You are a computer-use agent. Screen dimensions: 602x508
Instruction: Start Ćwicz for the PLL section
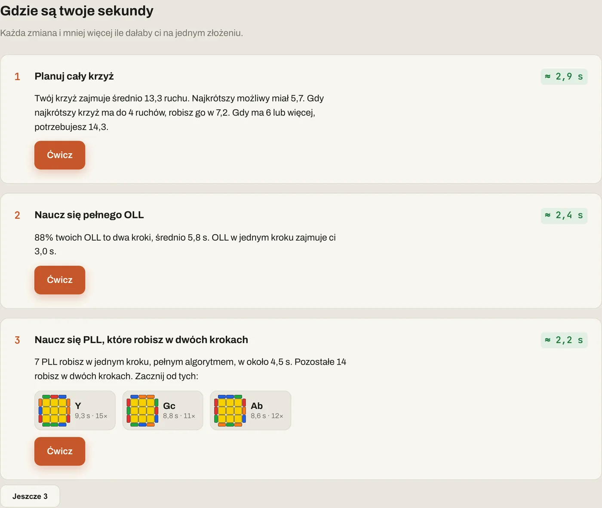60,451
